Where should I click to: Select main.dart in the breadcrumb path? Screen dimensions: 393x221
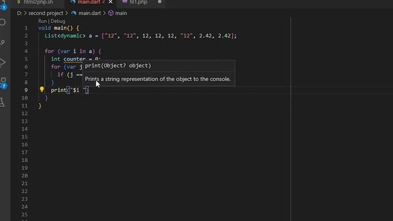coord(90,13)
